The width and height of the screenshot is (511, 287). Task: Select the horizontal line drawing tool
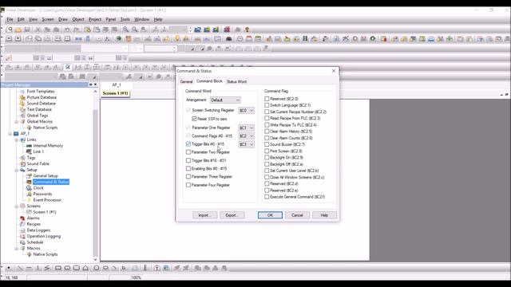[x=29, y=268]
